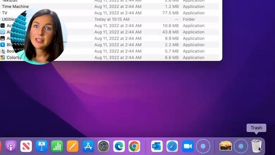
Task: Open Podcasts from the Dock
Action: 11,146
